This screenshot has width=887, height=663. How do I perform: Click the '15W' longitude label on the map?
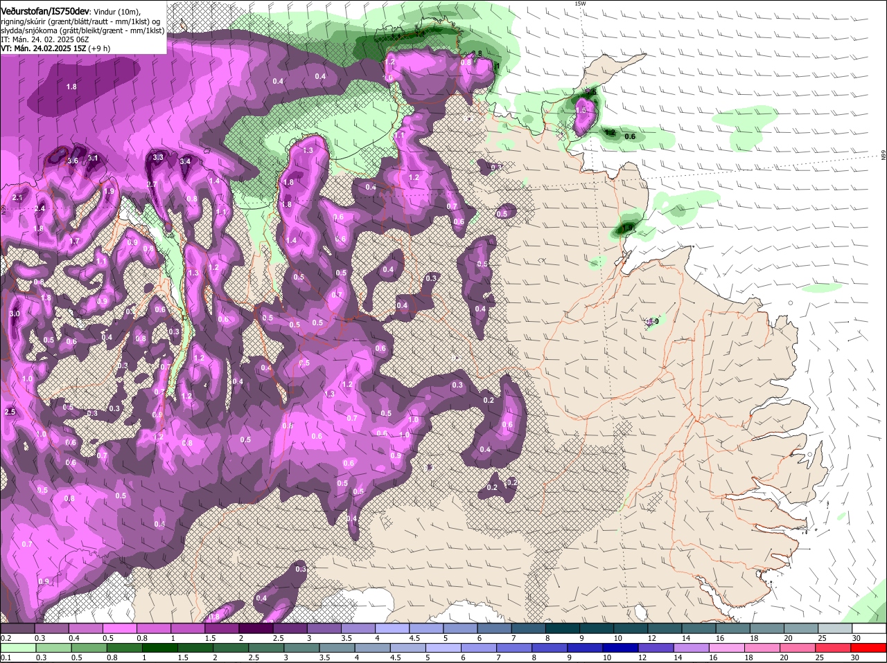[580, 3]
